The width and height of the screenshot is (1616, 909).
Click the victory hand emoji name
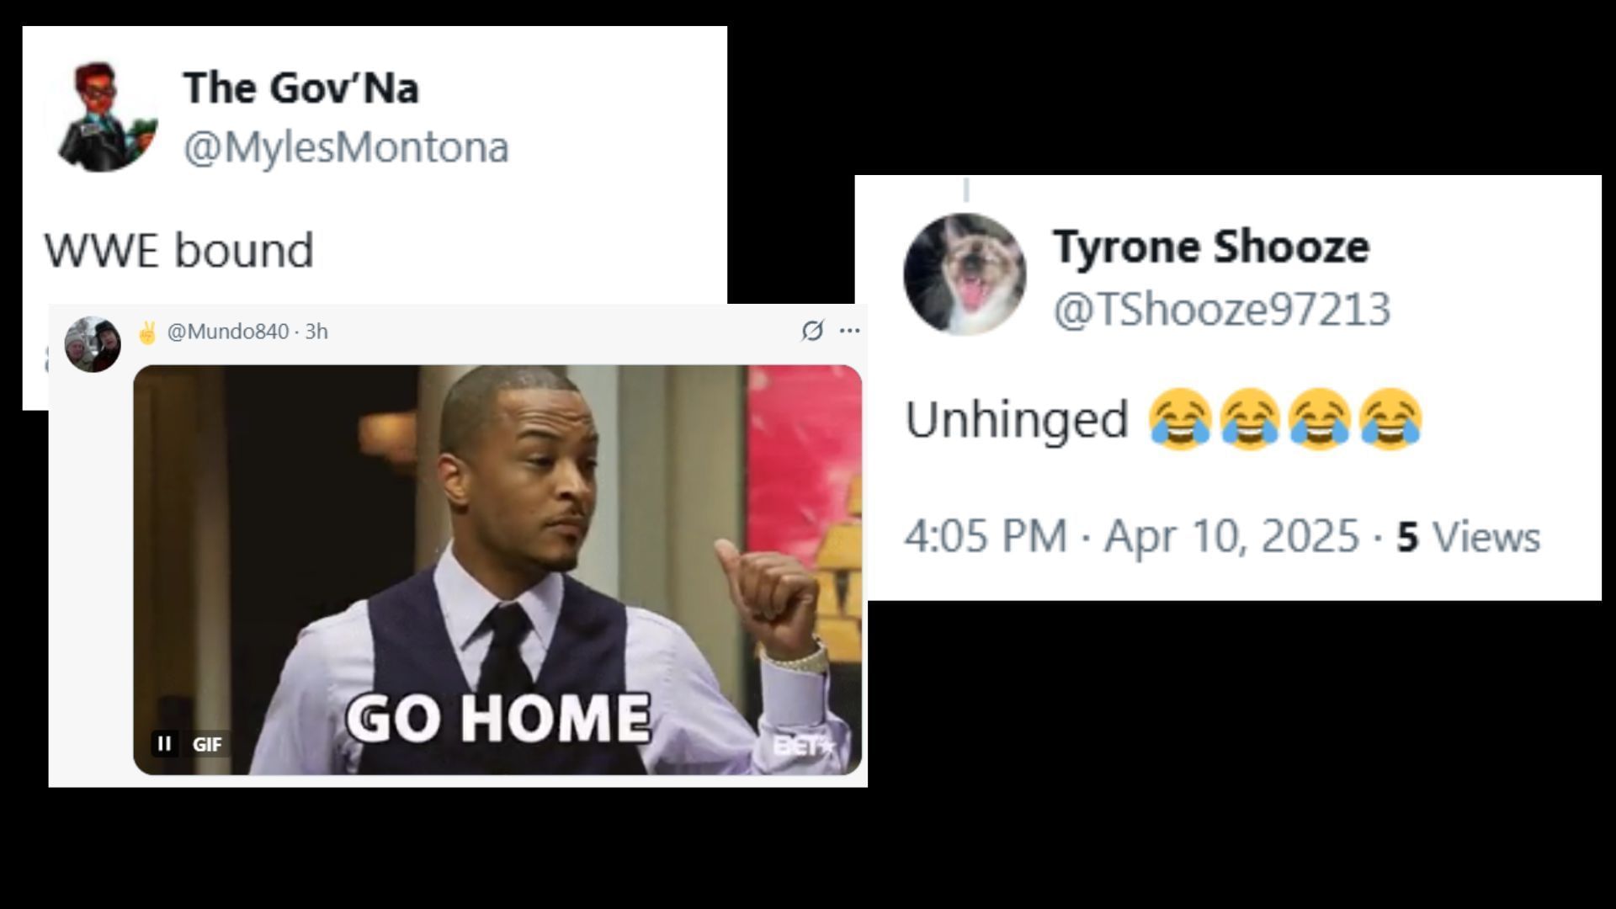pyautogui.click(x=147, y=332)
